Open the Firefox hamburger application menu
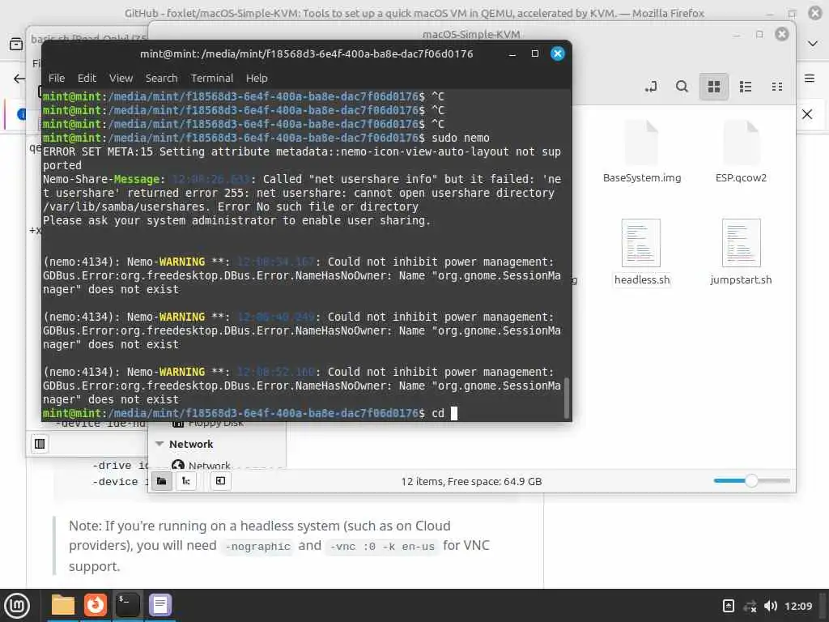829x622 pixels. pyautogui.click(x=810, y=79)
